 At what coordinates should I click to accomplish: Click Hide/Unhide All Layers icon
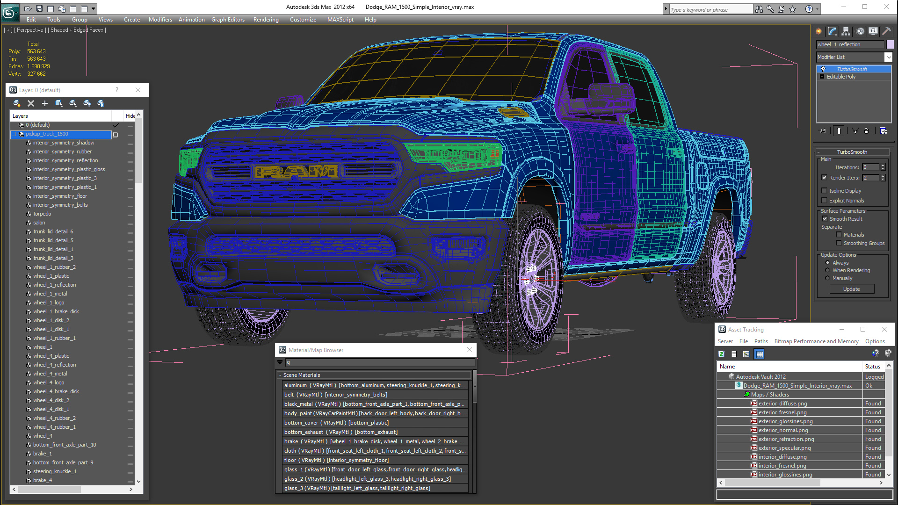(x=87, y=103)
